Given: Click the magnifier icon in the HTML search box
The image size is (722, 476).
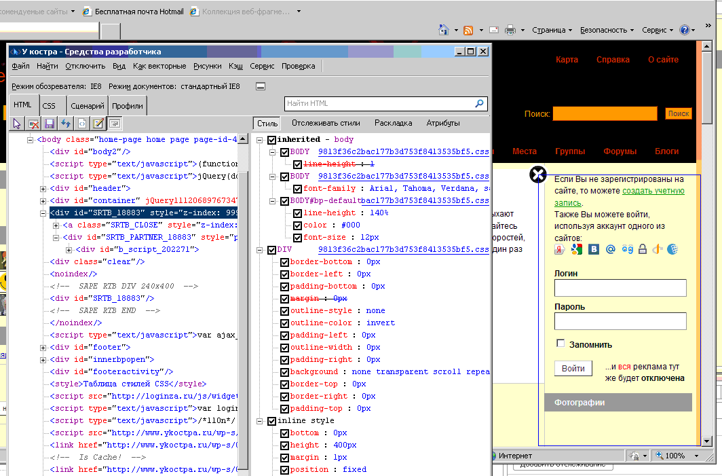Looking at the screenshot, I should pyautogui.click(x=480, y=104).
